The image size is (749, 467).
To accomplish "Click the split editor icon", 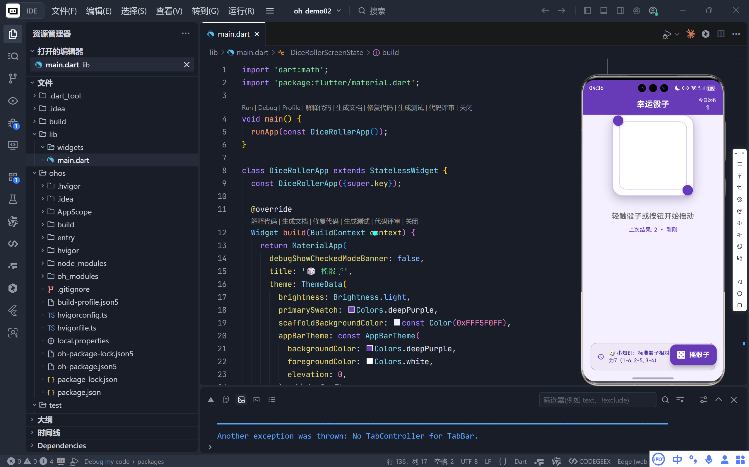I will click(721, 34).
